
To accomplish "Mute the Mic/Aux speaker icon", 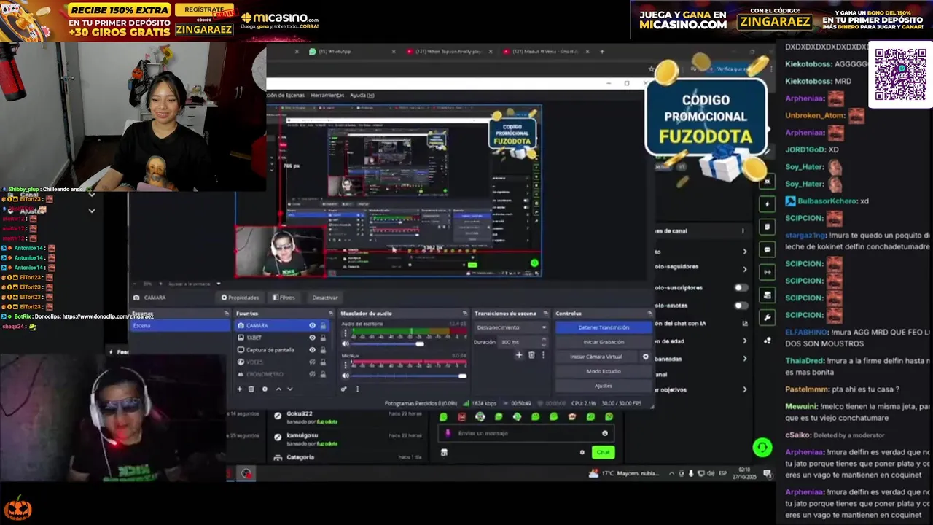I will (x=346, y=376).
